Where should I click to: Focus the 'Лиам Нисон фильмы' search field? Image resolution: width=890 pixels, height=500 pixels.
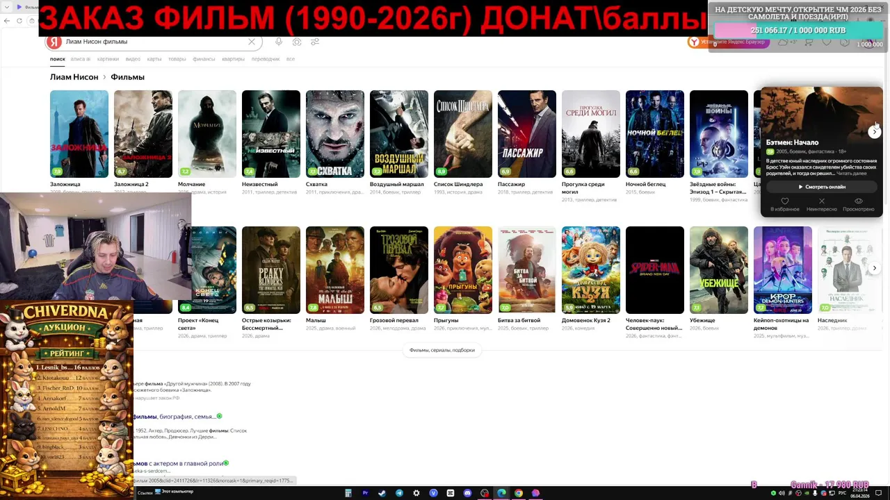(x=154, y=42)
